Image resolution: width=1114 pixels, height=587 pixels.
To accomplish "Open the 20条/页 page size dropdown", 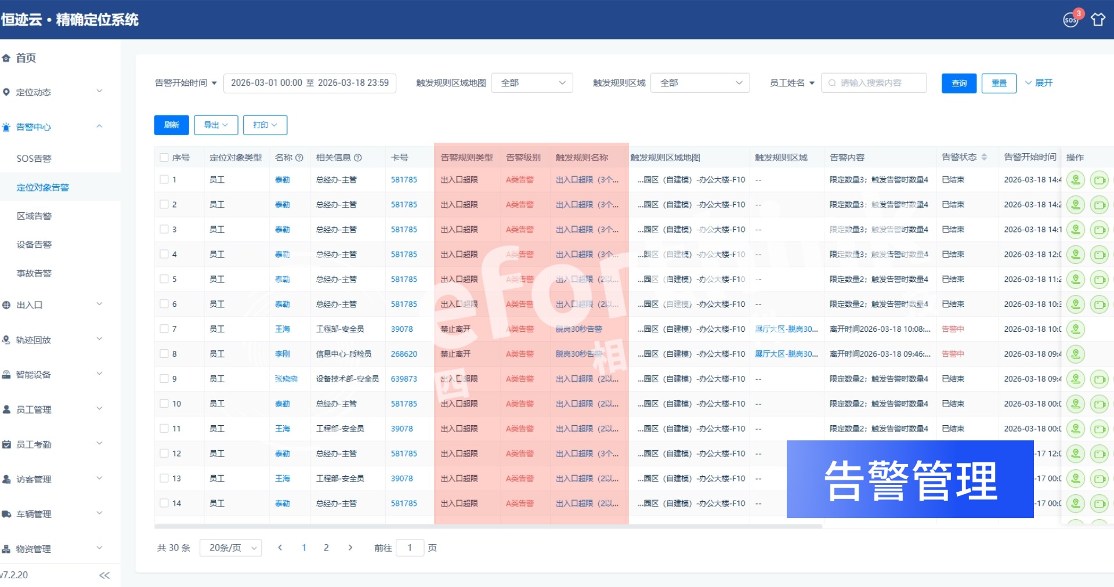I will click(x=230, y=548).
